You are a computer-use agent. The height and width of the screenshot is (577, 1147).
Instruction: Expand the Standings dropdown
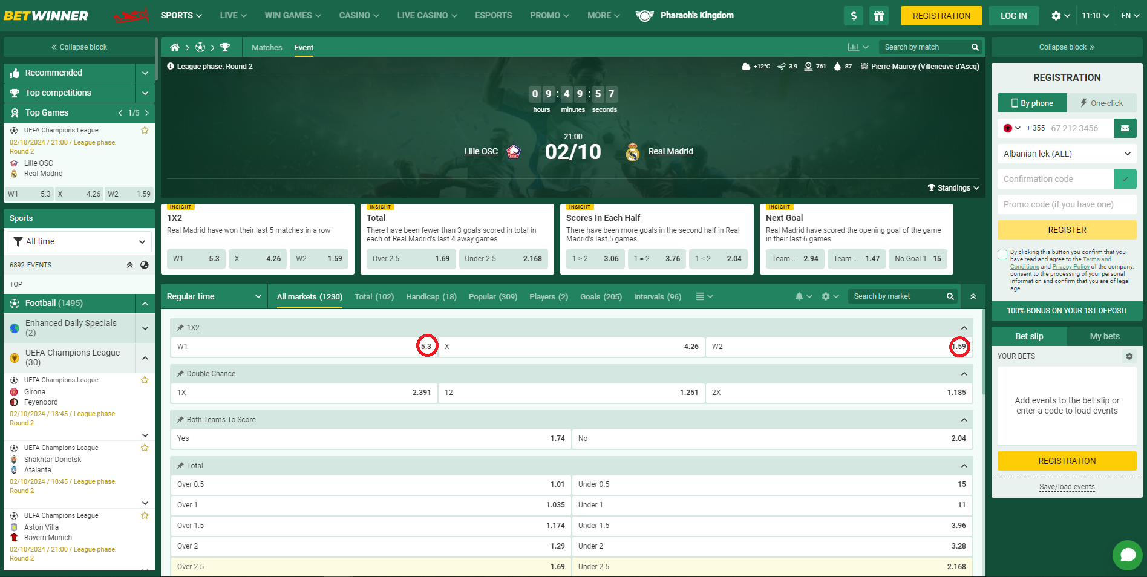(953, 188)
